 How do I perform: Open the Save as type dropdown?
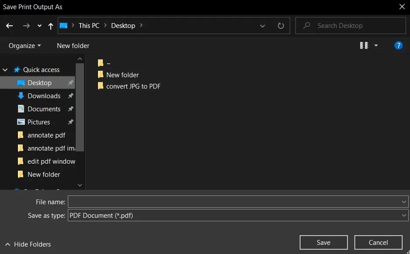403,215
